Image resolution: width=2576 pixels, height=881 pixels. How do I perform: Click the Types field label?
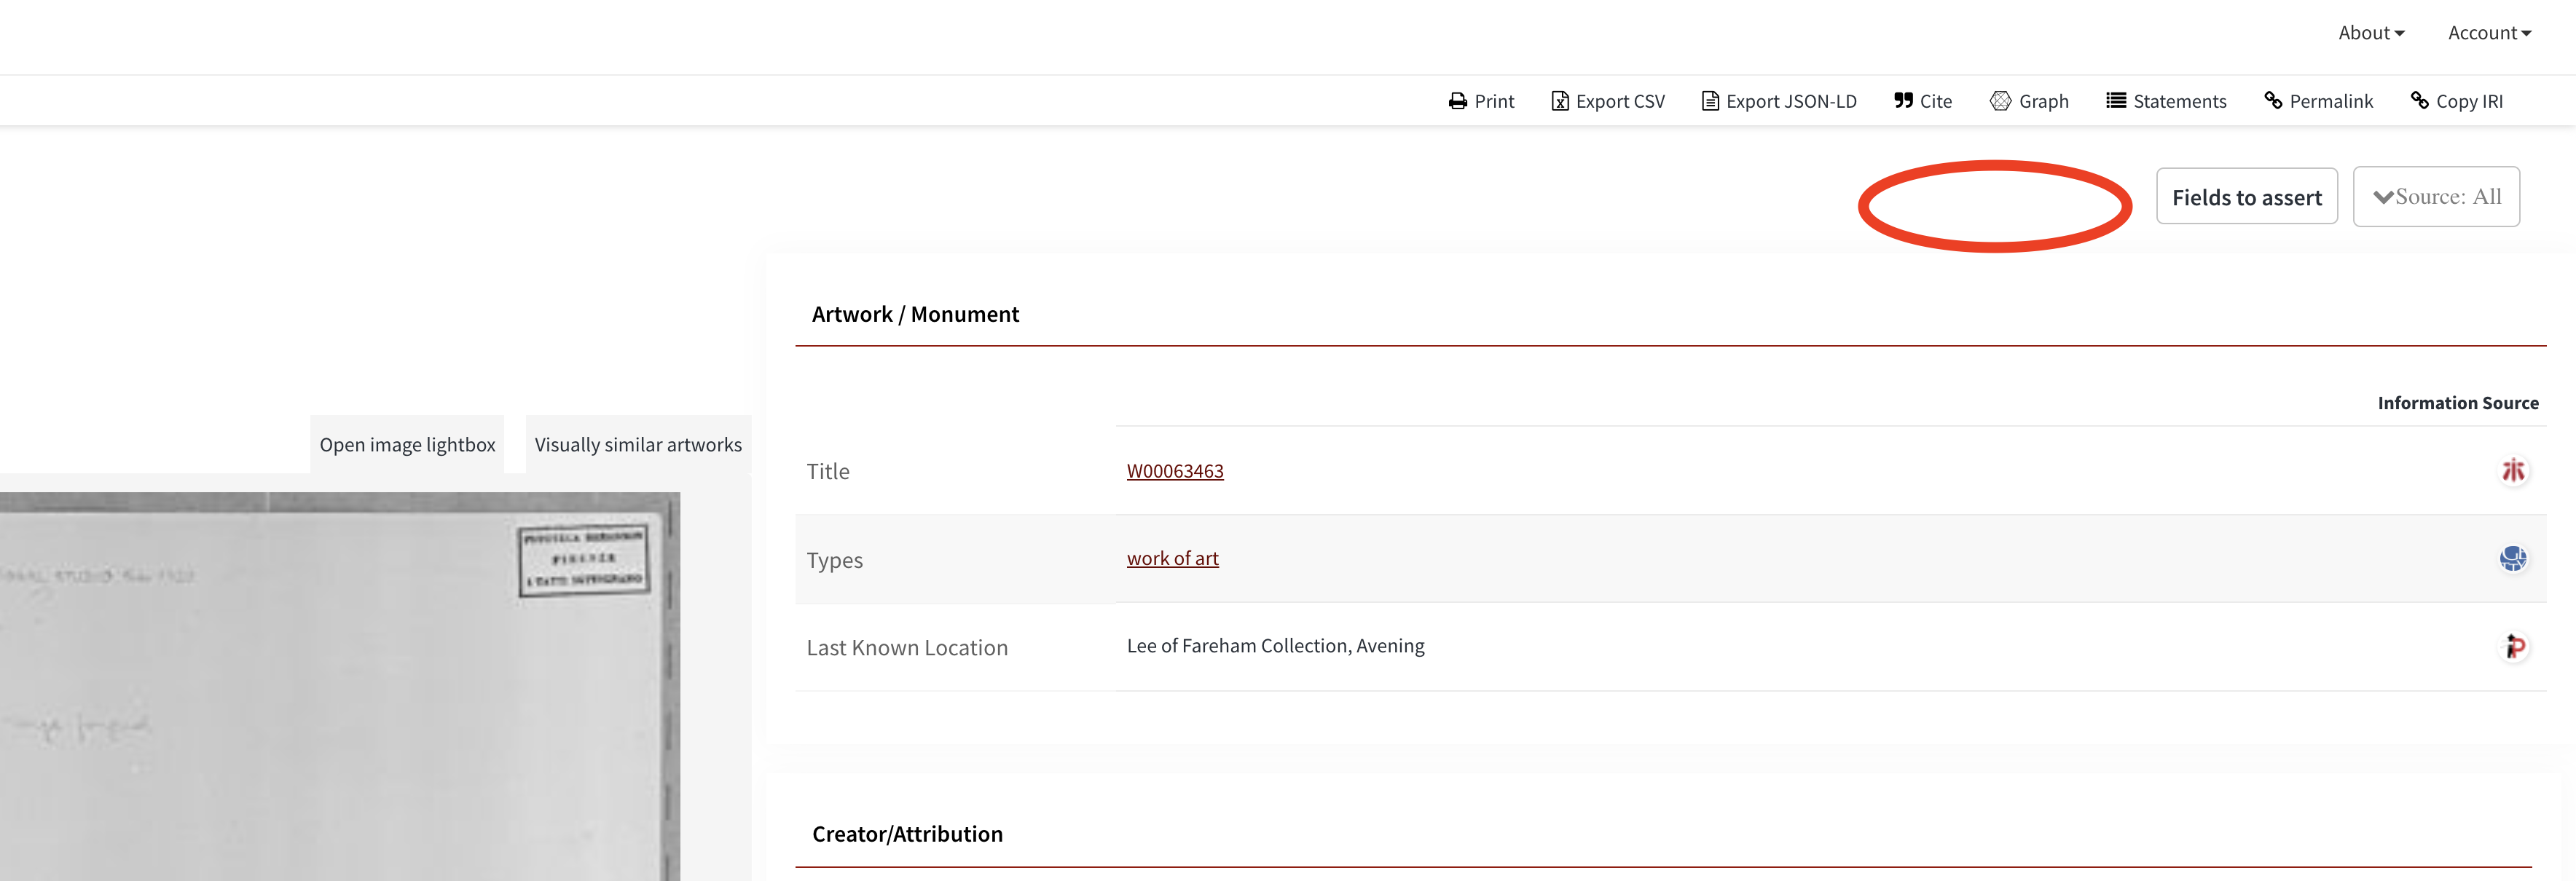point(834,560)
